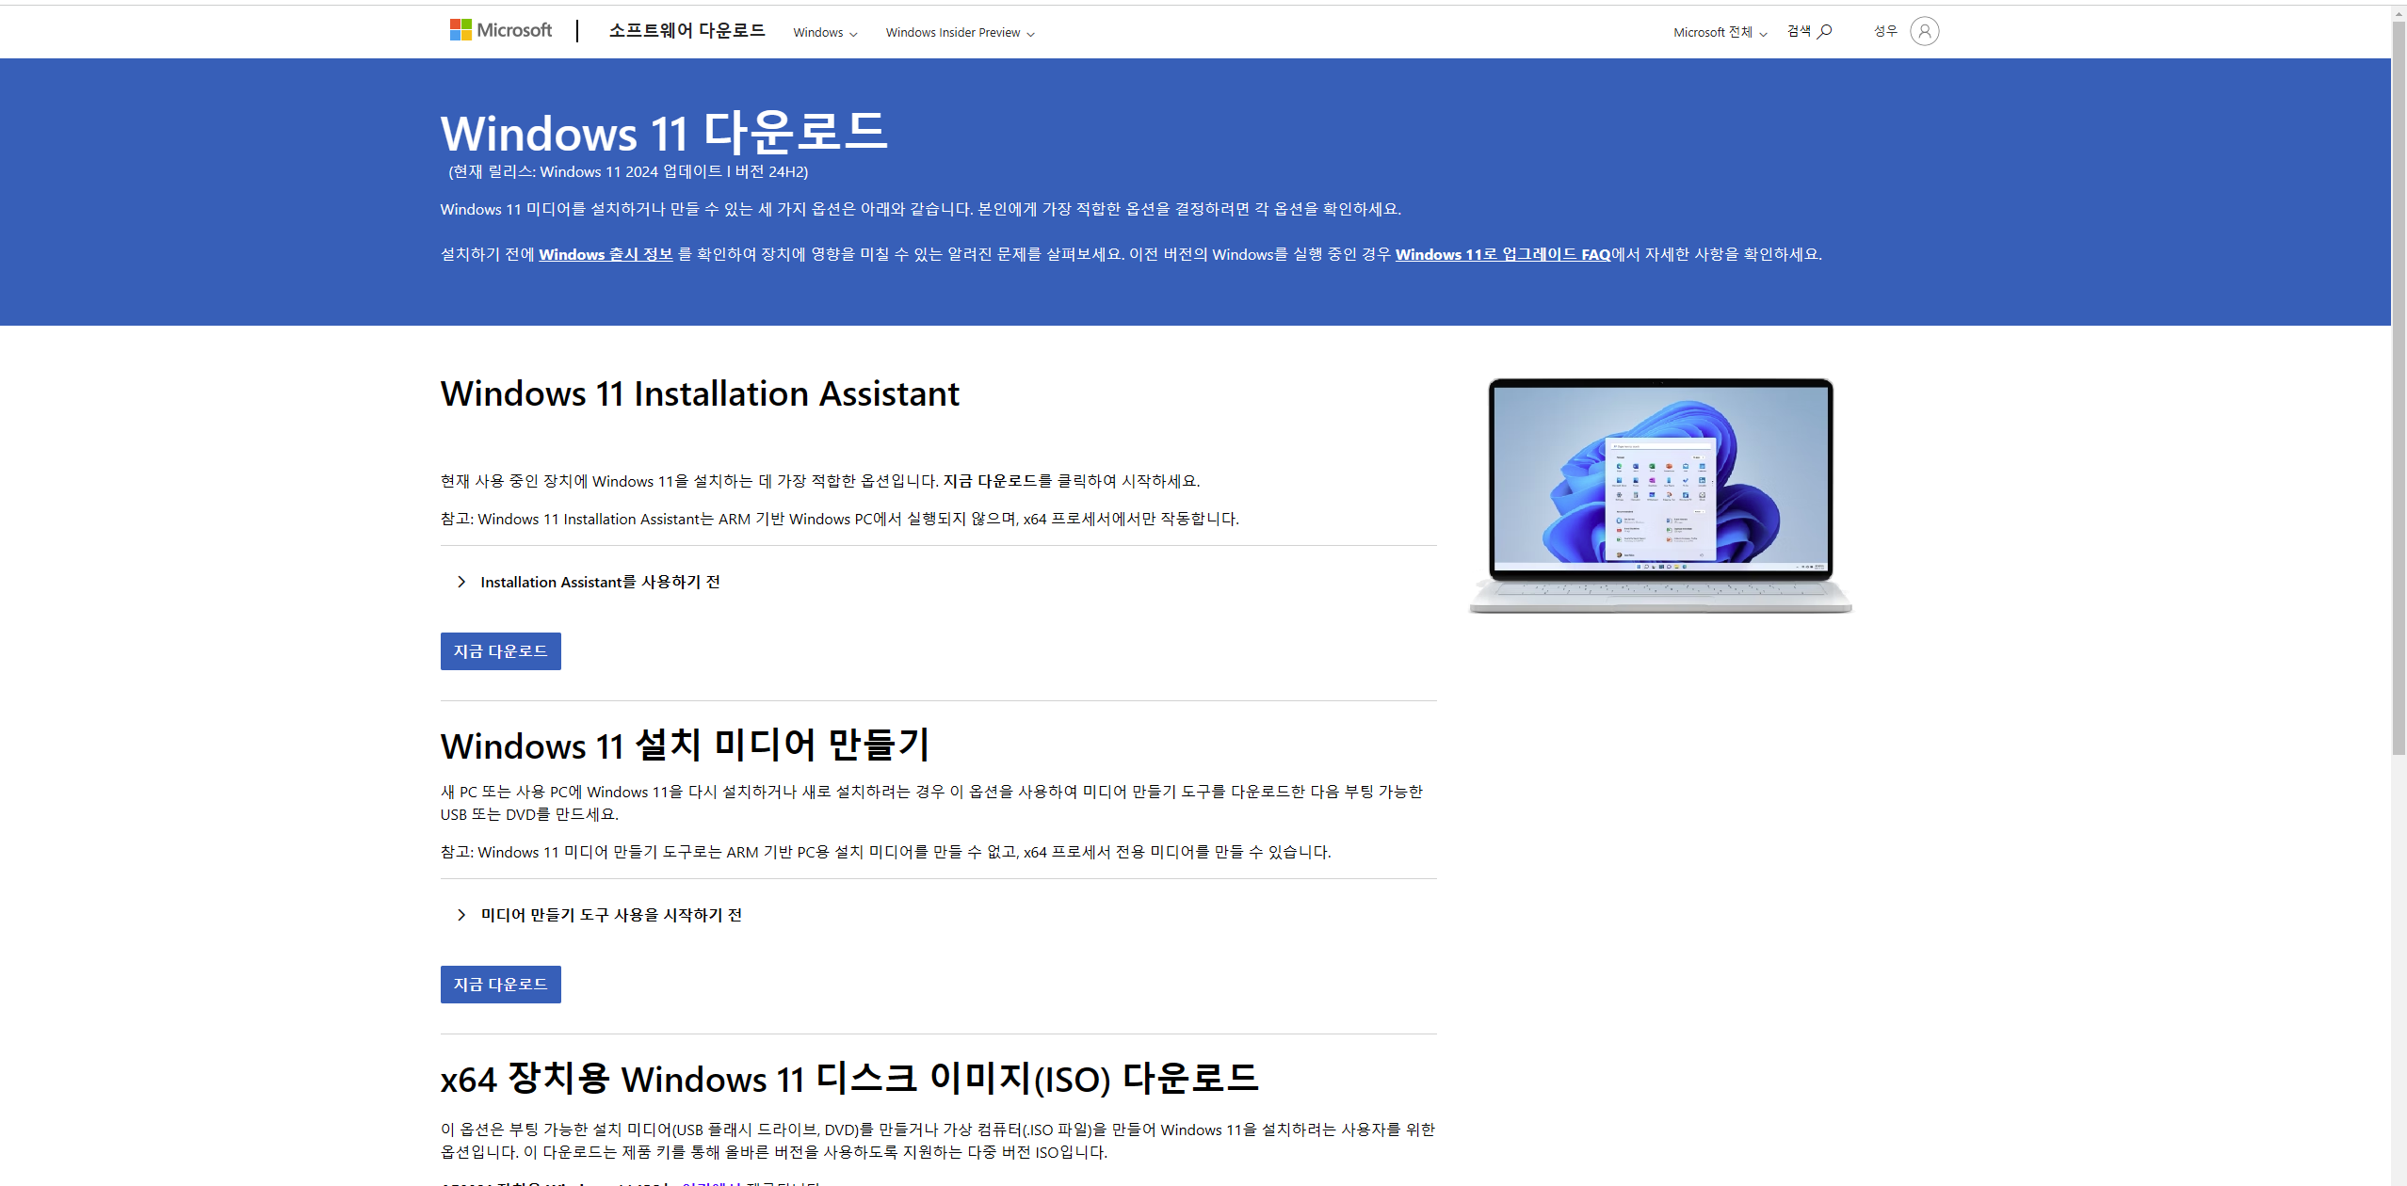Click the 성우 account name
Screen dimensions: 2407x1186
click(1885, 31)
